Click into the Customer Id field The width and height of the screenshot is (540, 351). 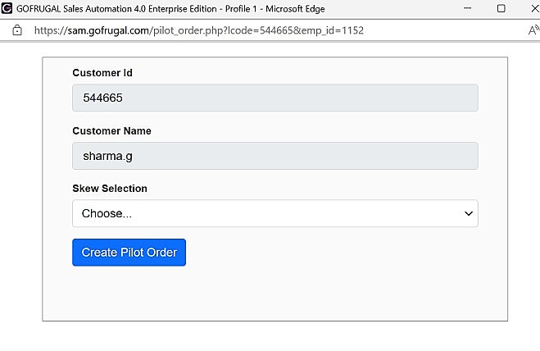[275, 98]
